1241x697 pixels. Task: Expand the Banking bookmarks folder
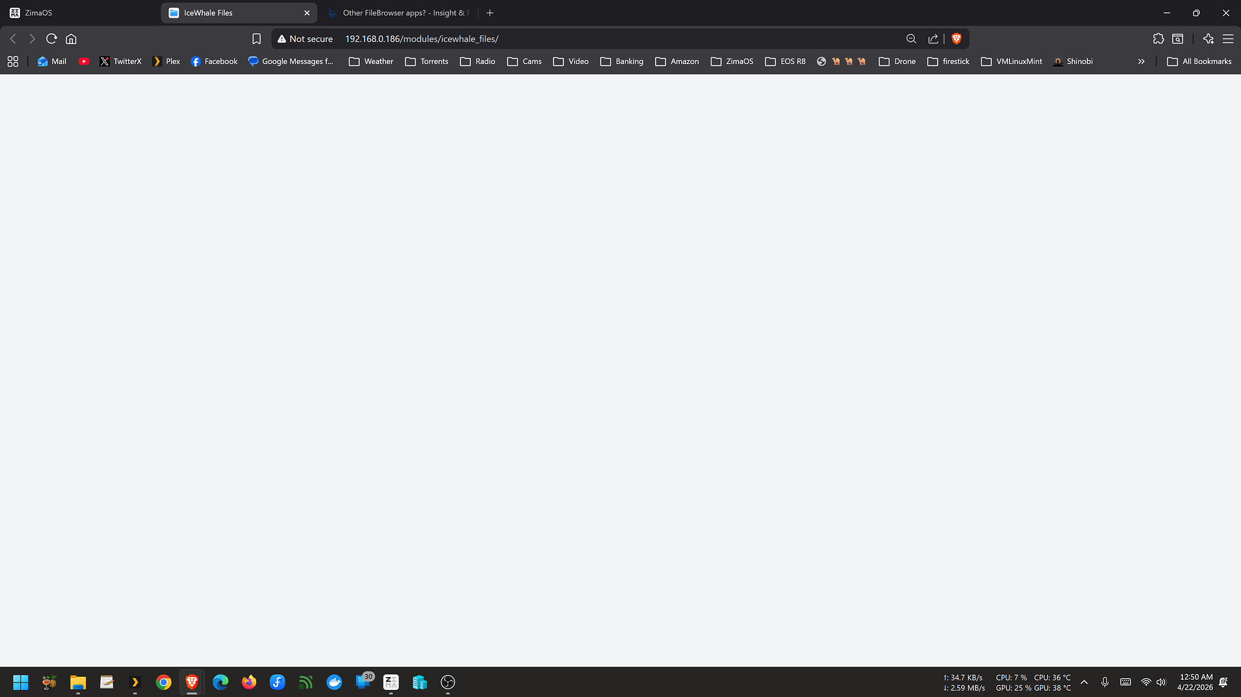click(622, 61)
